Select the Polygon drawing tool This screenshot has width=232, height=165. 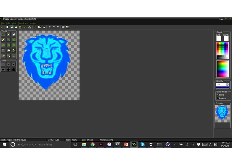[x=14, y=40]
